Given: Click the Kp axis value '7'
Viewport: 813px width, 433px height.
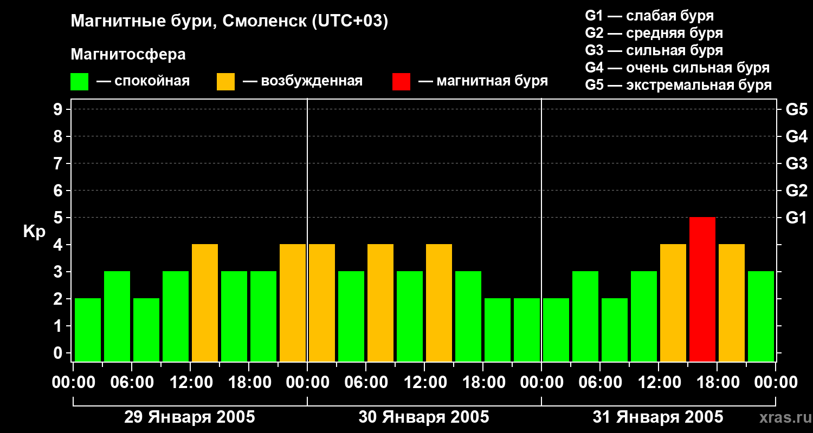Looking at the screenshot, I should (x=59, y=163).
